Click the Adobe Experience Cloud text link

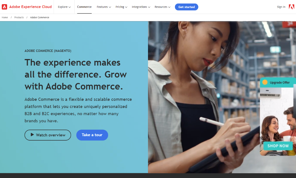tap(30, 7)
